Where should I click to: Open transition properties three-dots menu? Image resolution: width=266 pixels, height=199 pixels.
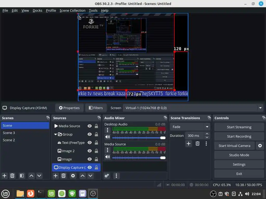coord(206,144)
